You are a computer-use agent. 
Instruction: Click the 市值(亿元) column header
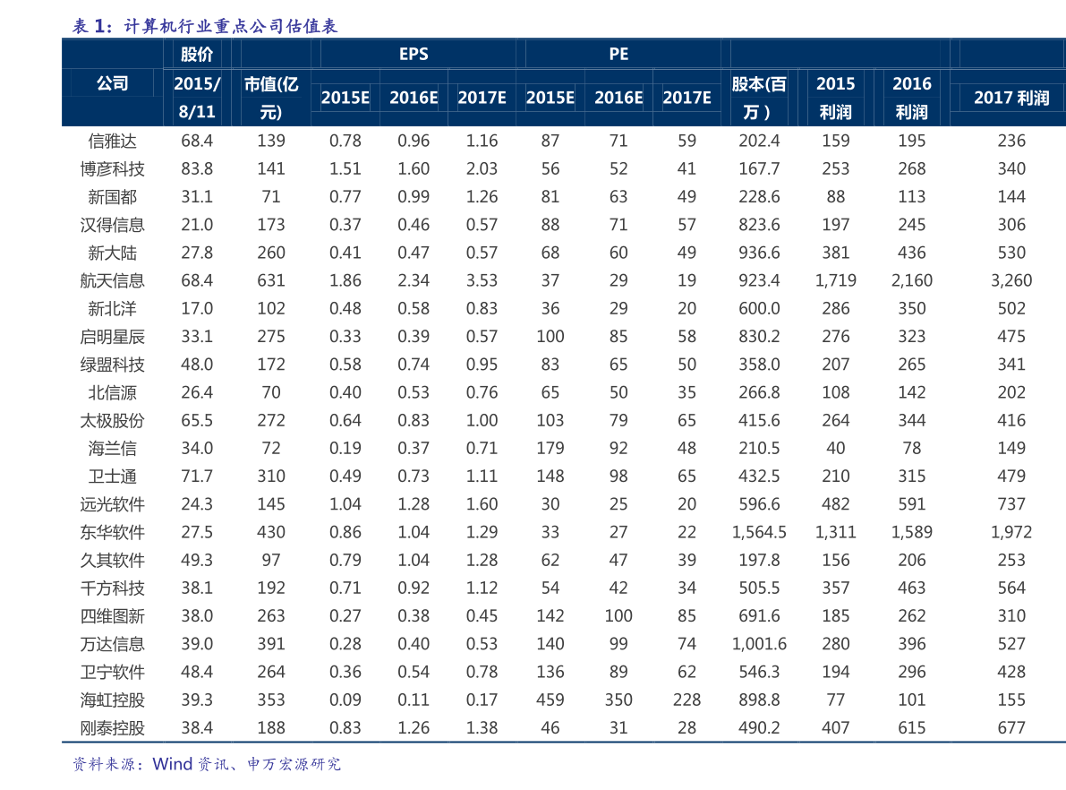[270, 98]
